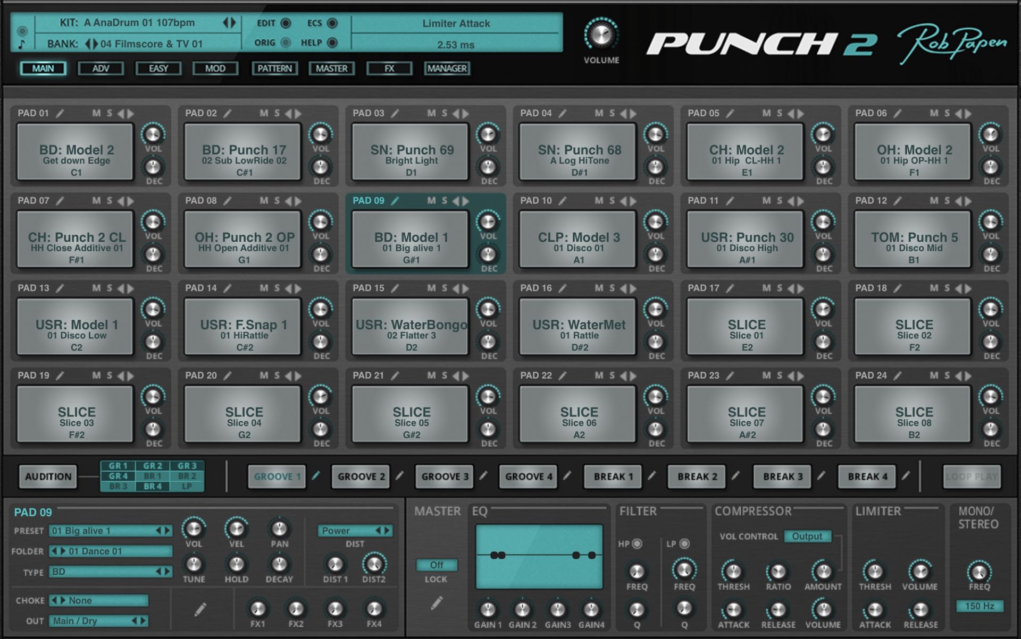Click the pencil edit icon on PAD 01
1021x639 pixels.
point(60,113)
